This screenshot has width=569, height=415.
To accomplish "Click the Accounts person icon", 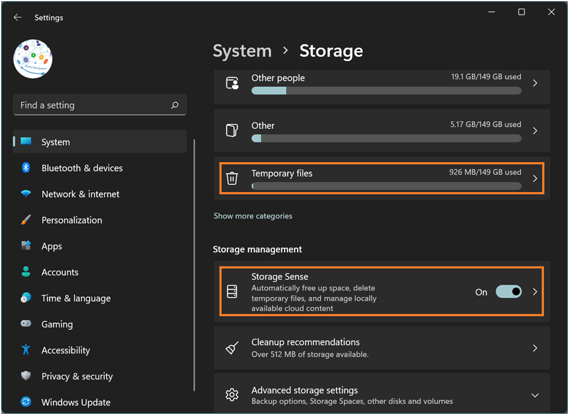I will tap(26, 272).
